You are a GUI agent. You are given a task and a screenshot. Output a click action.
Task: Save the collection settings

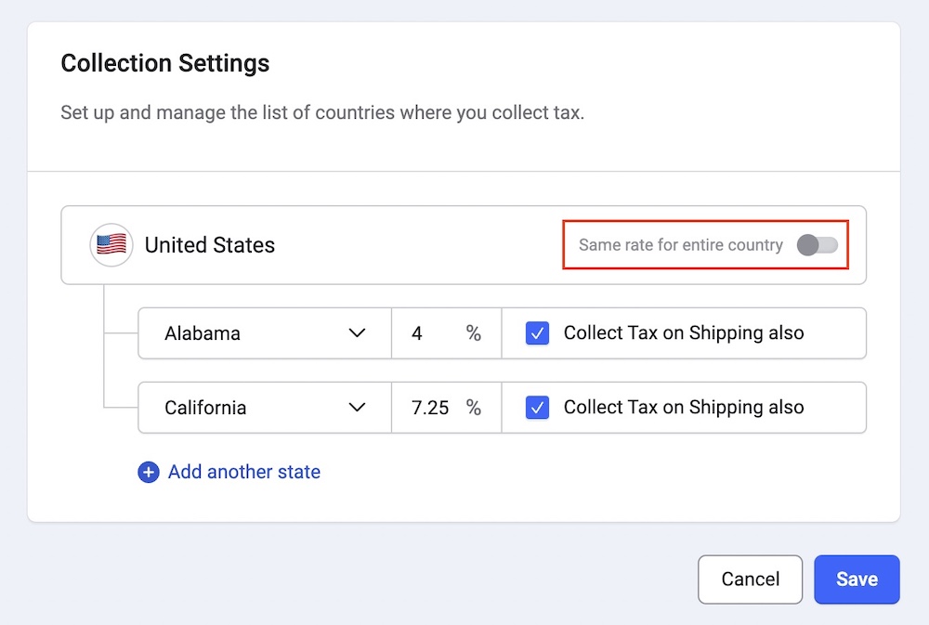point(857,579)
